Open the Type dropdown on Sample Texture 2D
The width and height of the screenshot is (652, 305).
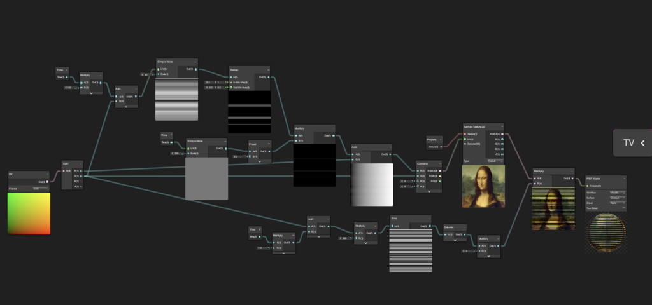point(495,161)
